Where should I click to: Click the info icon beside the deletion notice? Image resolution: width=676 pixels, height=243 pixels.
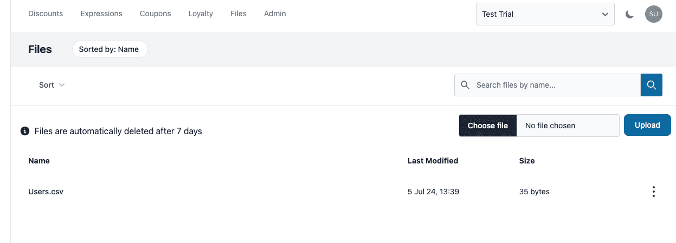(24, 131)
